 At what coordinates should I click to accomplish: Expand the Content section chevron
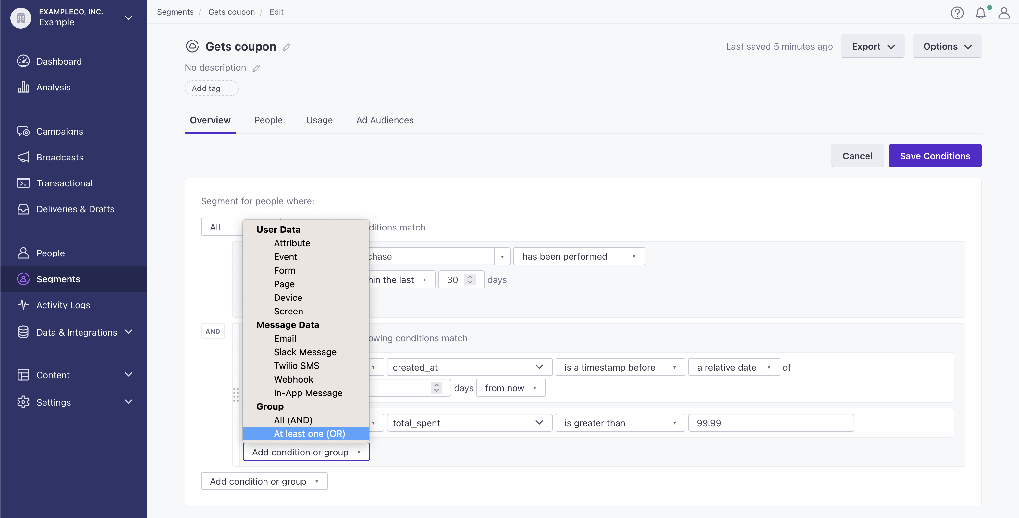[128, 375]
